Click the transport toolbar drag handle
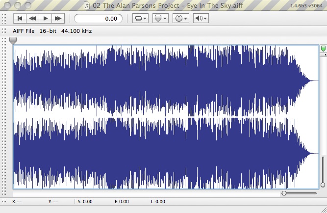 coord(4,18)
